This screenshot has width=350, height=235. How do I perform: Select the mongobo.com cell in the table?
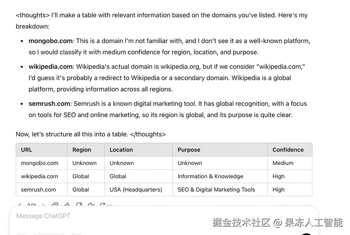[x=42, y=163]
